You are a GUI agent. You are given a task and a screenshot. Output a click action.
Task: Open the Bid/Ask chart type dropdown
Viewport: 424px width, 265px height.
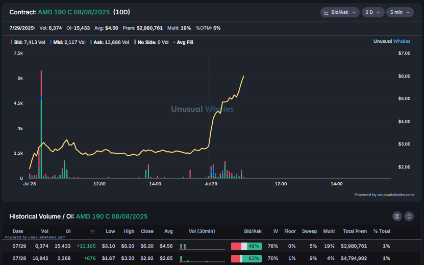click(340, 12)
